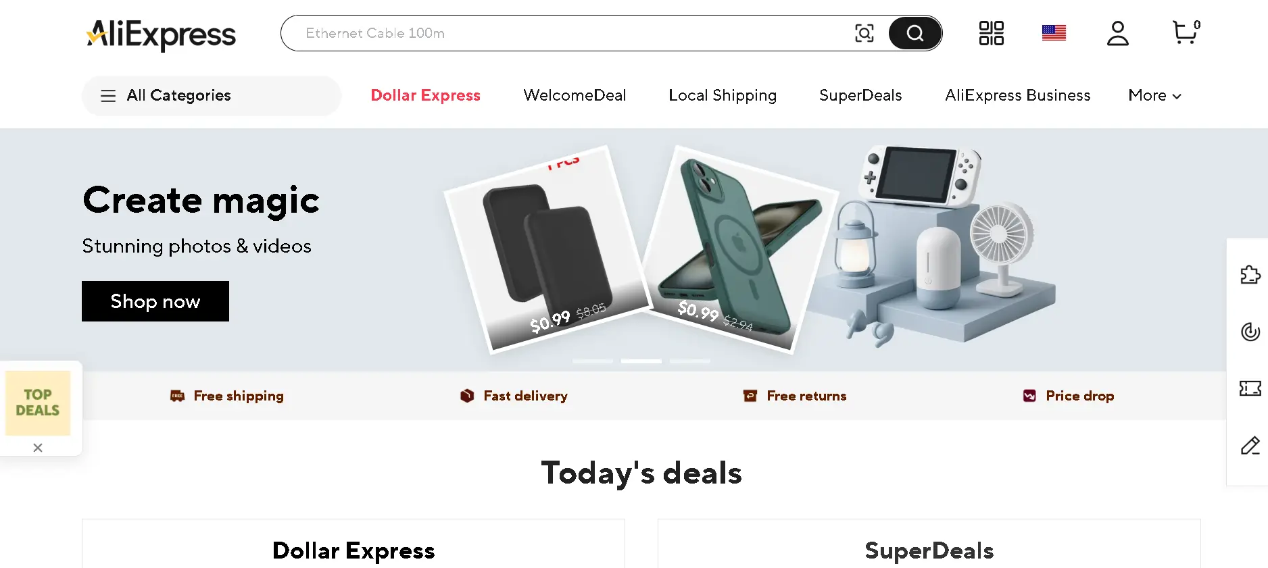The width and height of the screenshot is (1268, 568).
Task: Open feedback via the pen sidebar icon
Action: click(1250, 446)
